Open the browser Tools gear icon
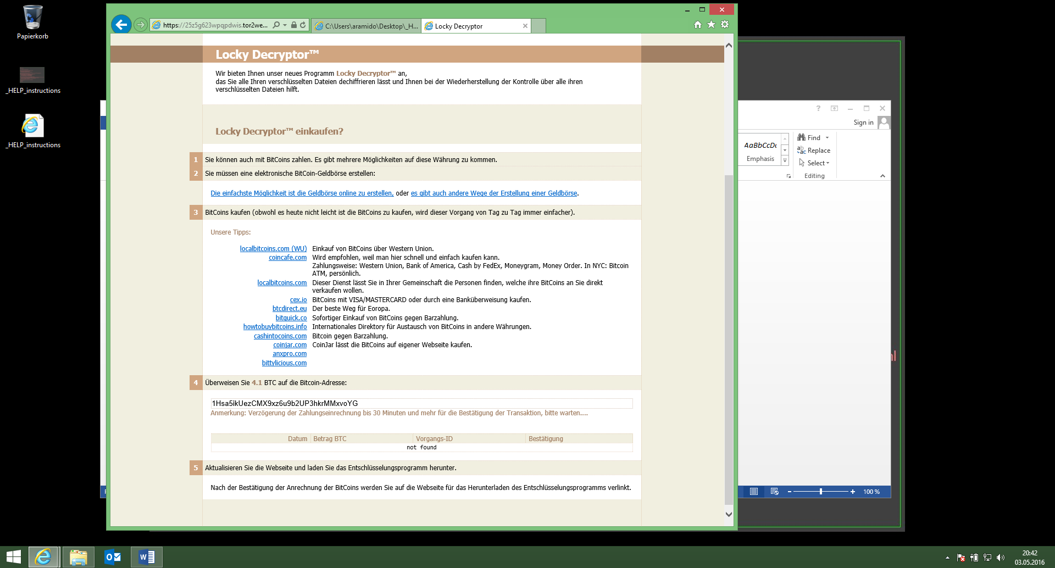The image size is (1055, 568). click(x=725, y=25)
